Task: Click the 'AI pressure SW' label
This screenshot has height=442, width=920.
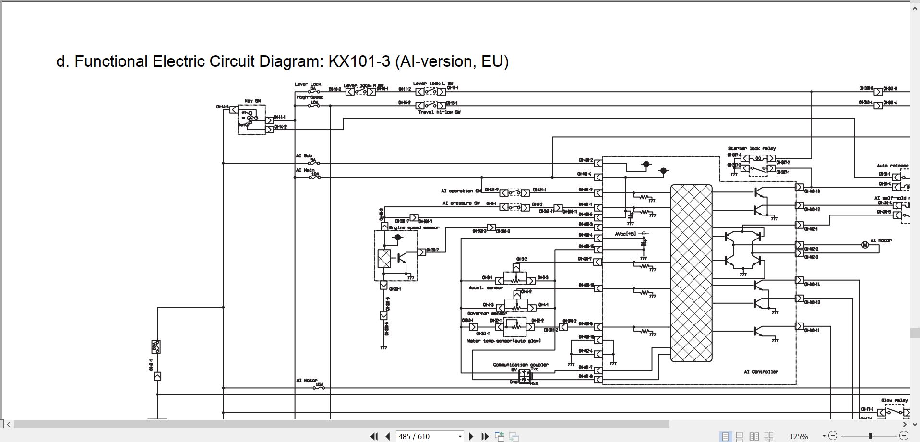Action: tap(461, 203)
